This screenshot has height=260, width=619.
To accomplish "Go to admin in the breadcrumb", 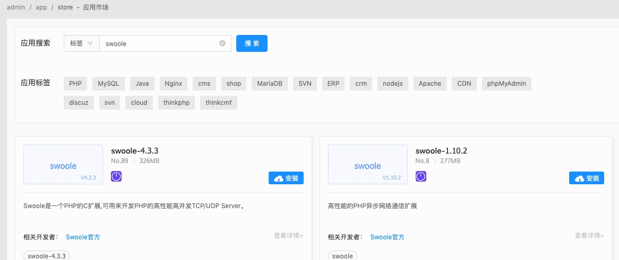I will pos(16,7).
